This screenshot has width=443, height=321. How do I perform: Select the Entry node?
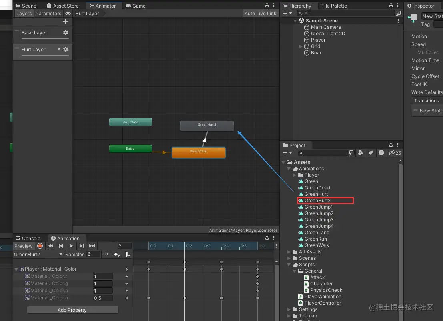(130, 148)
